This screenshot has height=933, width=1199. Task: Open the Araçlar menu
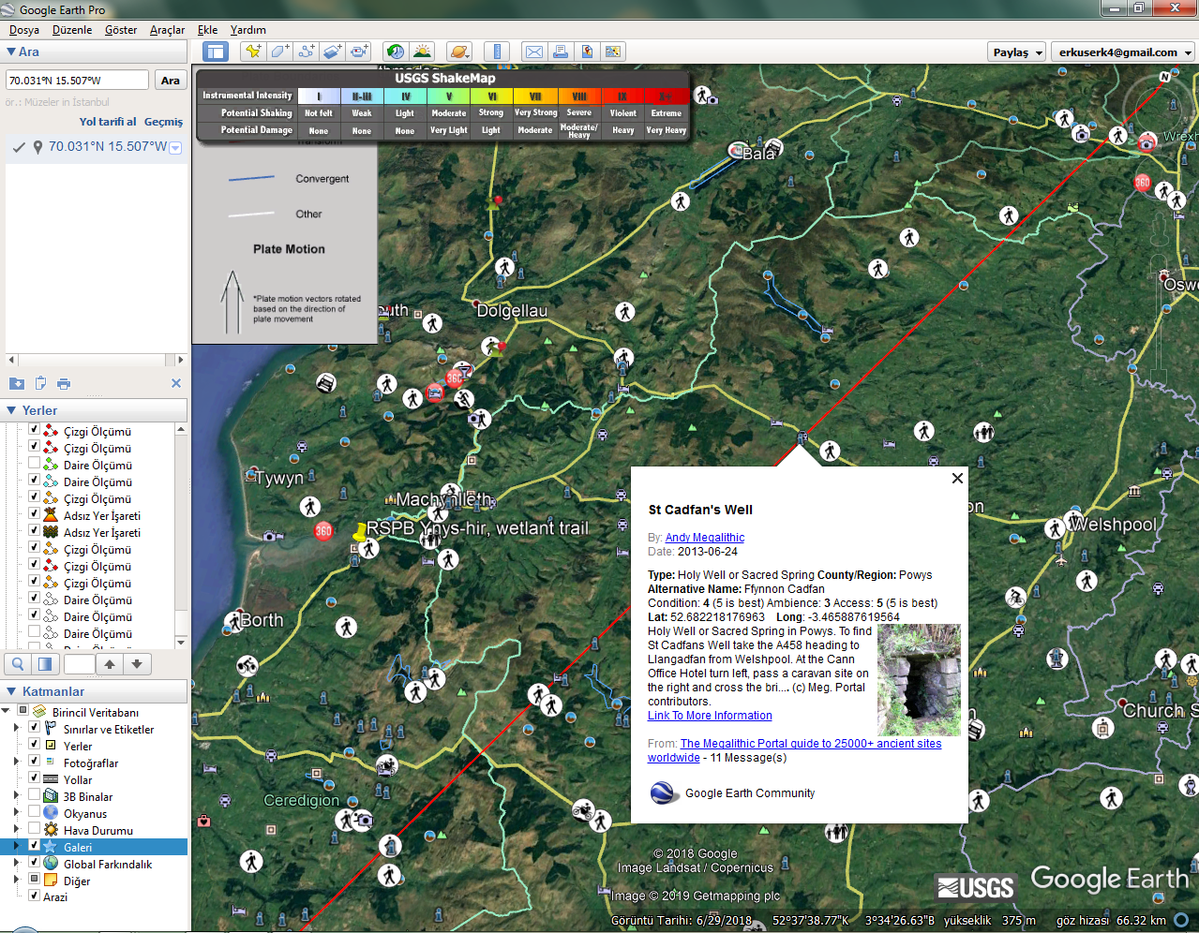tap(167, 30)
